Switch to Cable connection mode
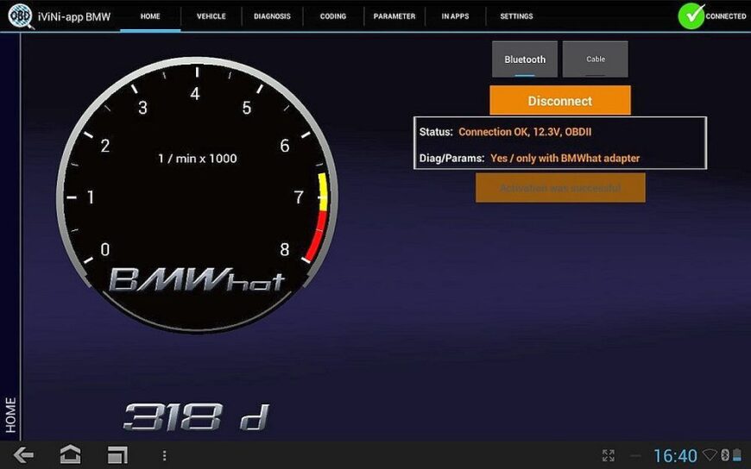 595,59
